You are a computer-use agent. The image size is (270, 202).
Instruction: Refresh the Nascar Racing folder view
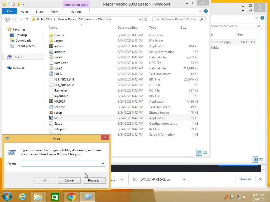point(146,19)
